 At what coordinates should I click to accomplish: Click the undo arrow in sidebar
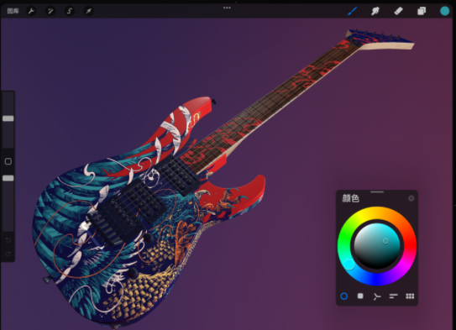[x=8, y=240]
